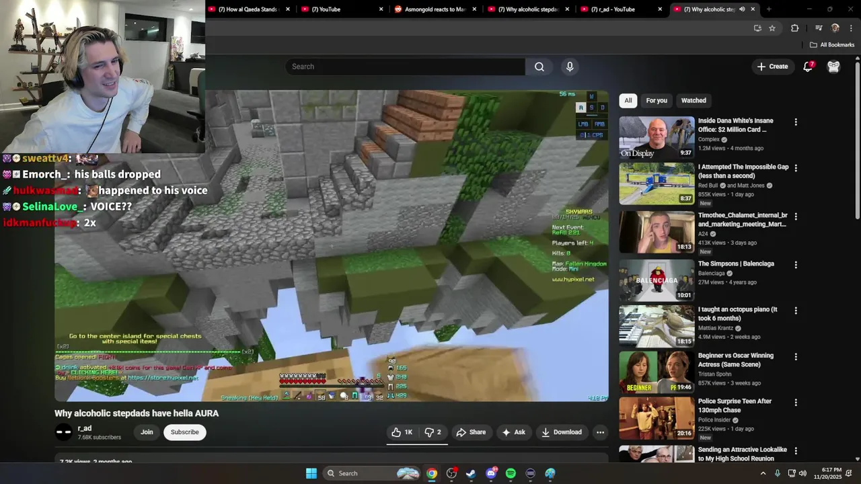Open Inside Dana White's Insane Office thumbnail
861x484 pixels.
[657, 138]
